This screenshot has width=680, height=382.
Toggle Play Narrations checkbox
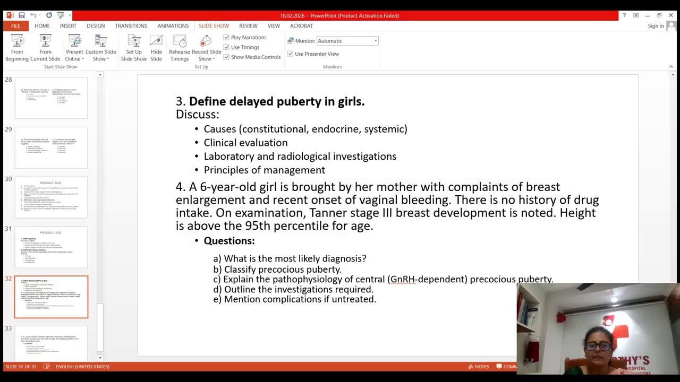226,38
